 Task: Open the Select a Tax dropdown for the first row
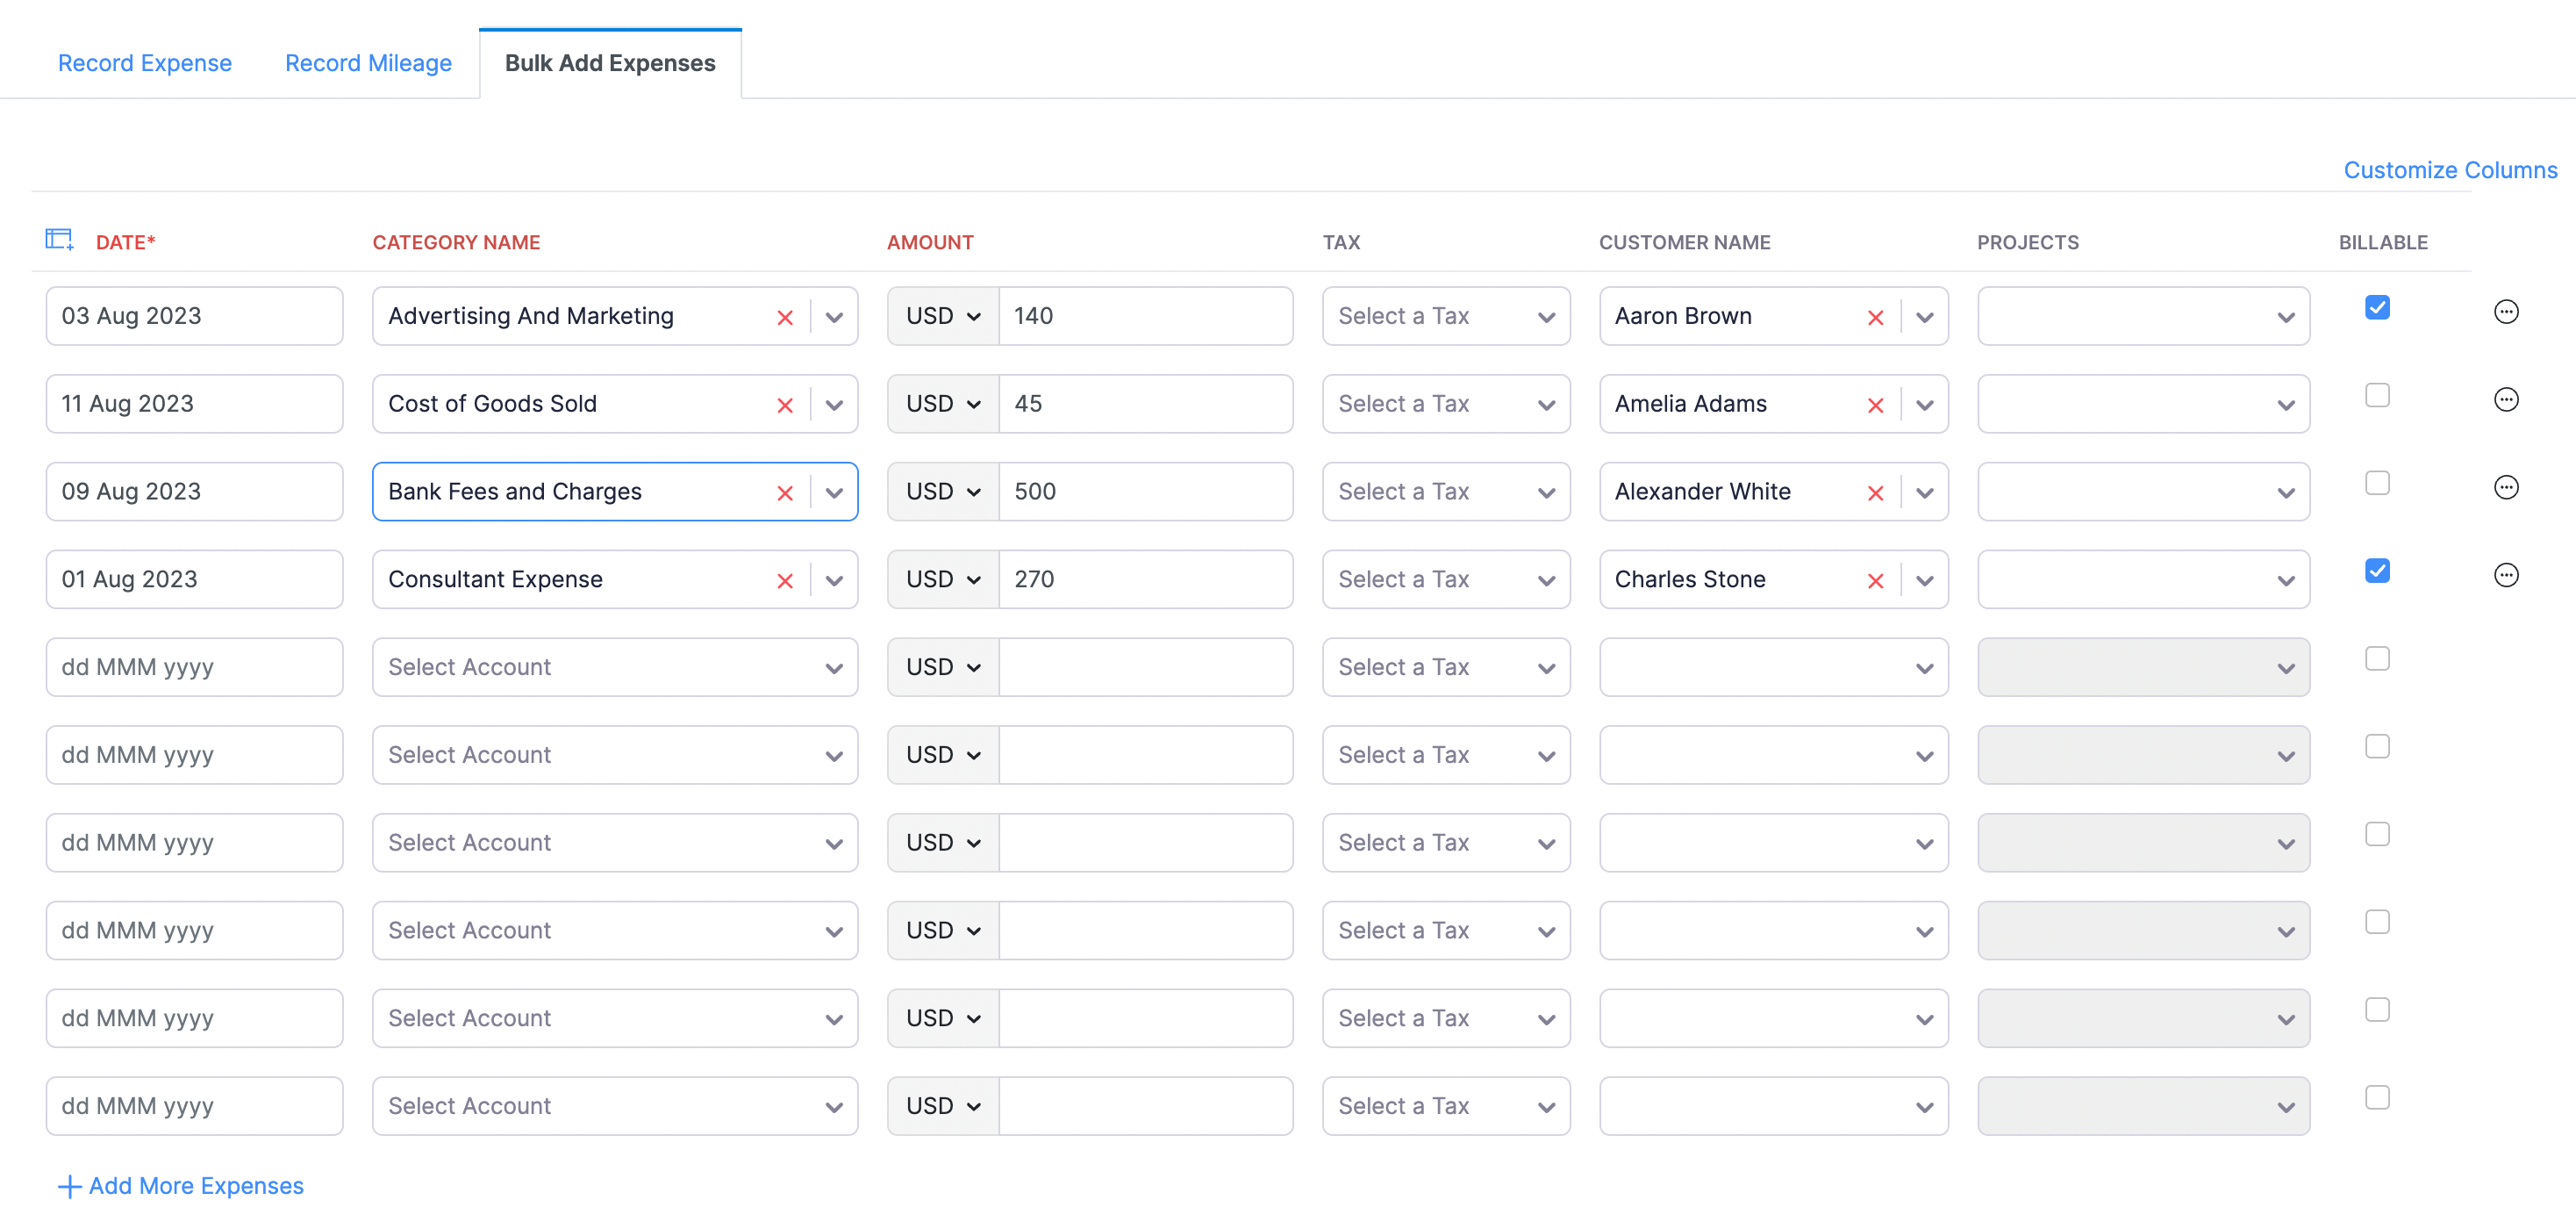[x=1445, y=316]
